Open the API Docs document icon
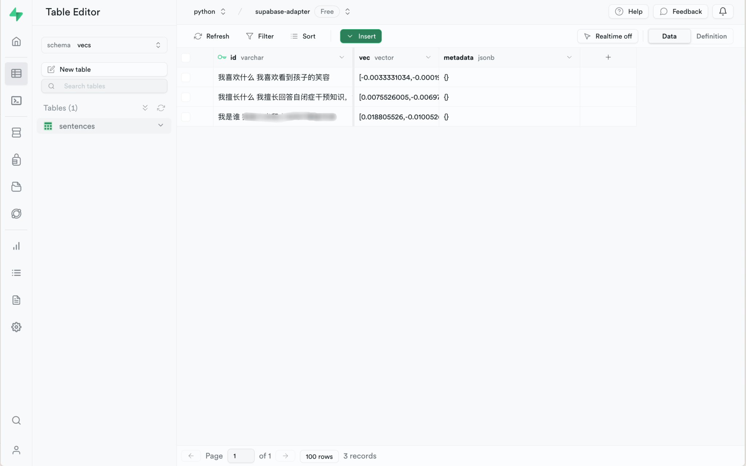Image resolution: width=746 pixels, height=466 pixels. point(16,300)
